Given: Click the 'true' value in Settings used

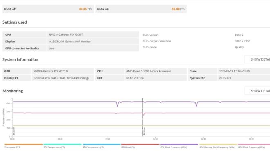Looking at the screenshot, I should [x=52, y=48].
